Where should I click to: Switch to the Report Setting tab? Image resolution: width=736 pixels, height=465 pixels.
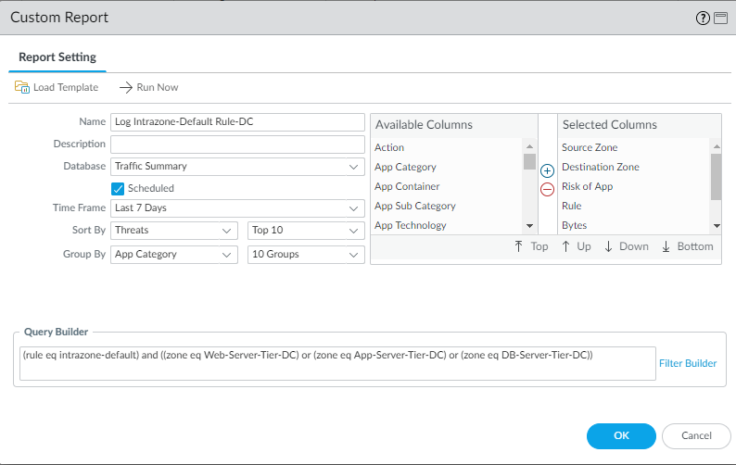tap(57, 57)
